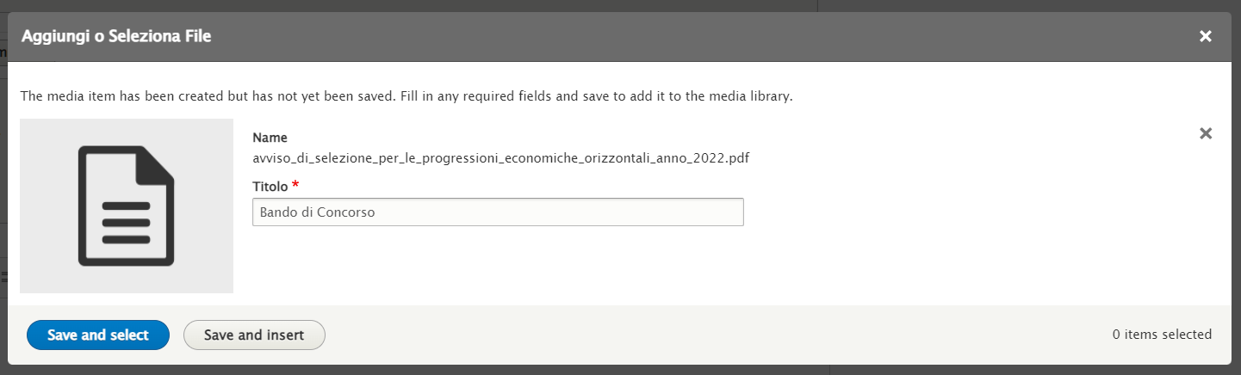Image resolution: width=1241 pixels, height=375 pixels.
Task: Click the document file icon preview
Action: (127, 206)
